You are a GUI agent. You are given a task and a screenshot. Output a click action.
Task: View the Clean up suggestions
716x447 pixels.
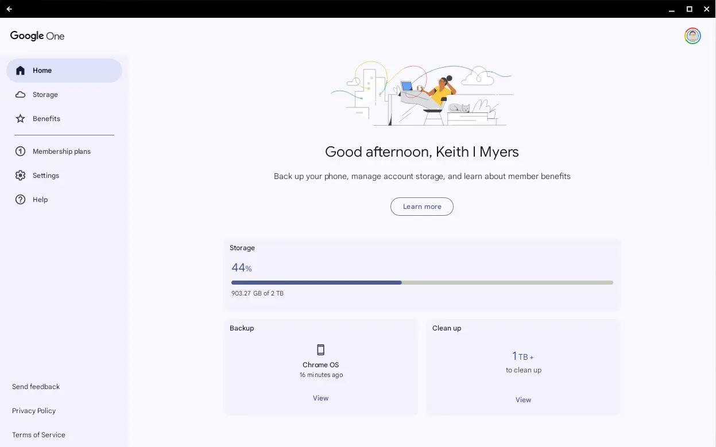pos(523,400)
